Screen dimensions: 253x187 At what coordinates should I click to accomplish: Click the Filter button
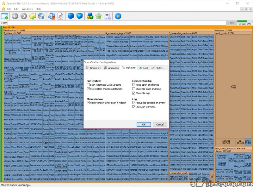click(x=231, y=23)
